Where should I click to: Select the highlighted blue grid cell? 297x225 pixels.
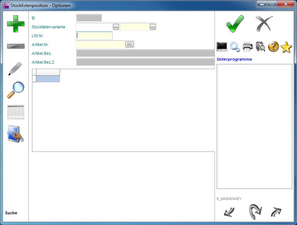(x=48, y=79)
